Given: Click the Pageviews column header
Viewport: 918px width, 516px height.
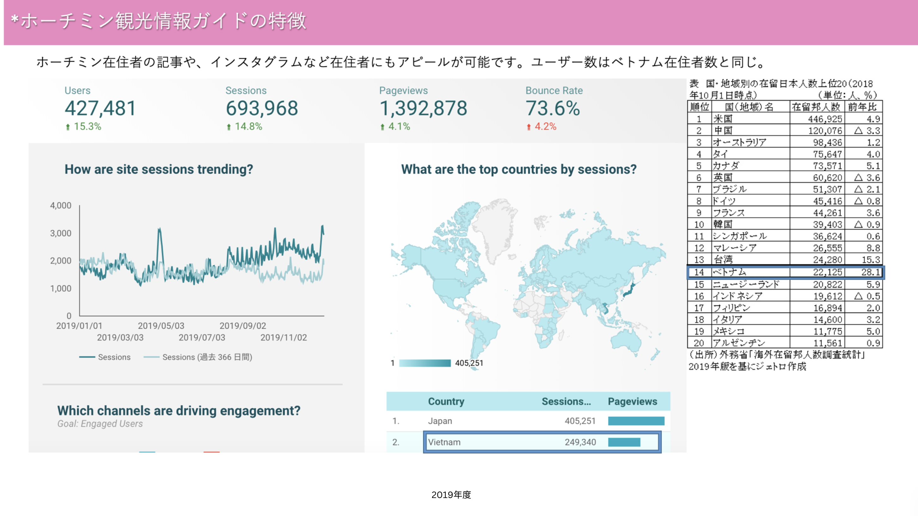Looking at the screenshot, I should point(632,401).
